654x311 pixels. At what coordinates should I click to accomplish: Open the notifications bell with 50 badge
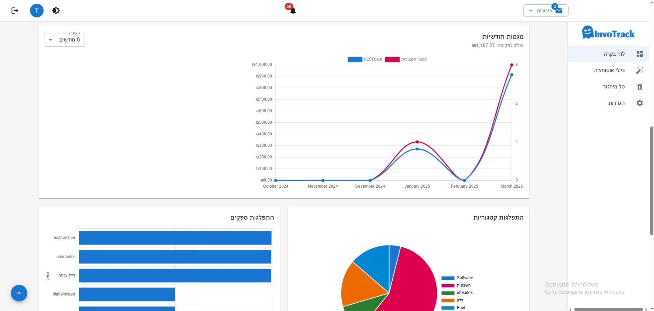[x=293, y=10]
